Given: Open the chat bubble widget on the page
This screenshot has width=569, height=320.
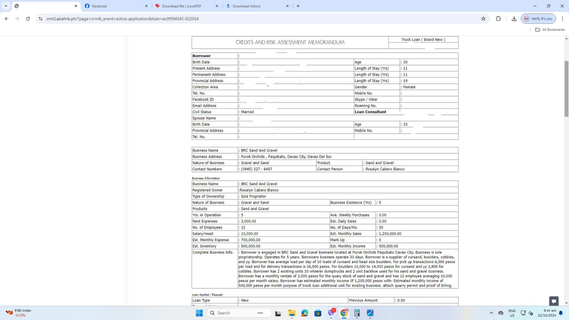Looking at the screenshot, I should 554,301.
